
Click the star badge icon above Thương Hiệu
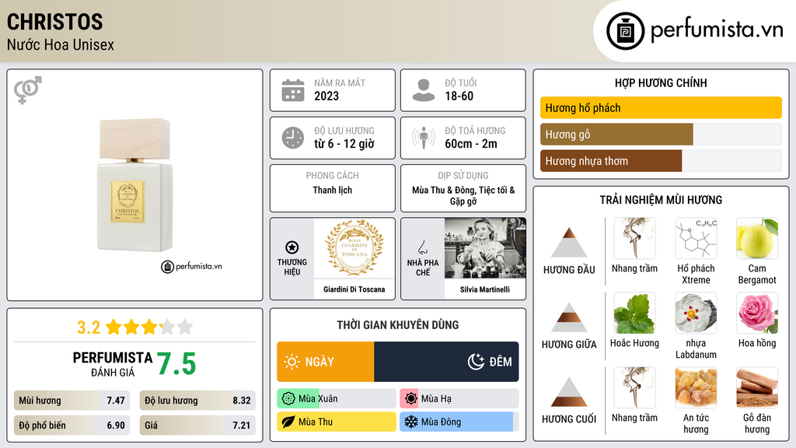tap(292, 247)
